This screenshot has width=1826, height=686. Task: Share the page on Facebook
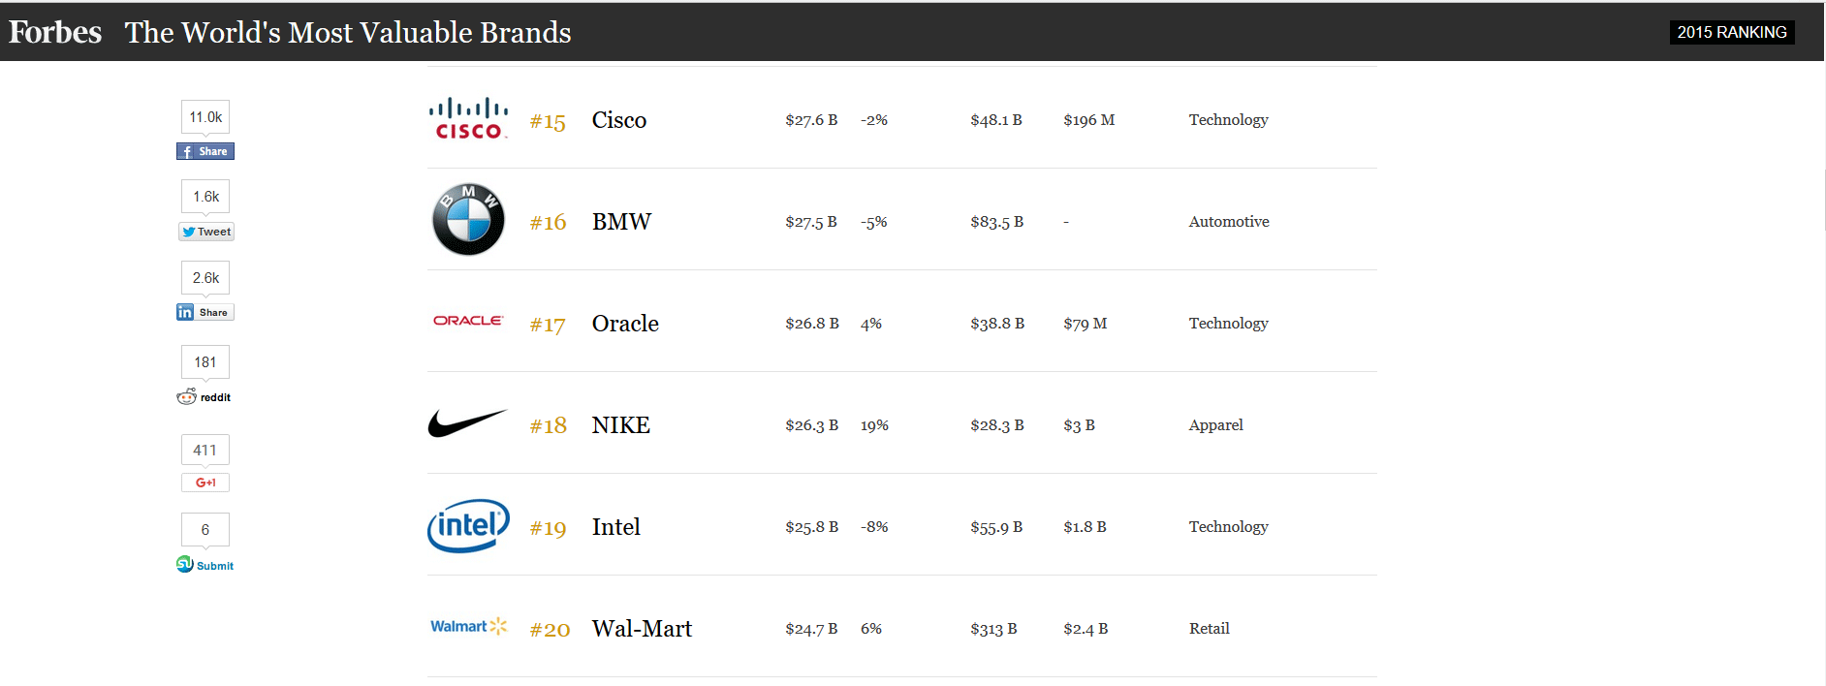click(205, 151)
